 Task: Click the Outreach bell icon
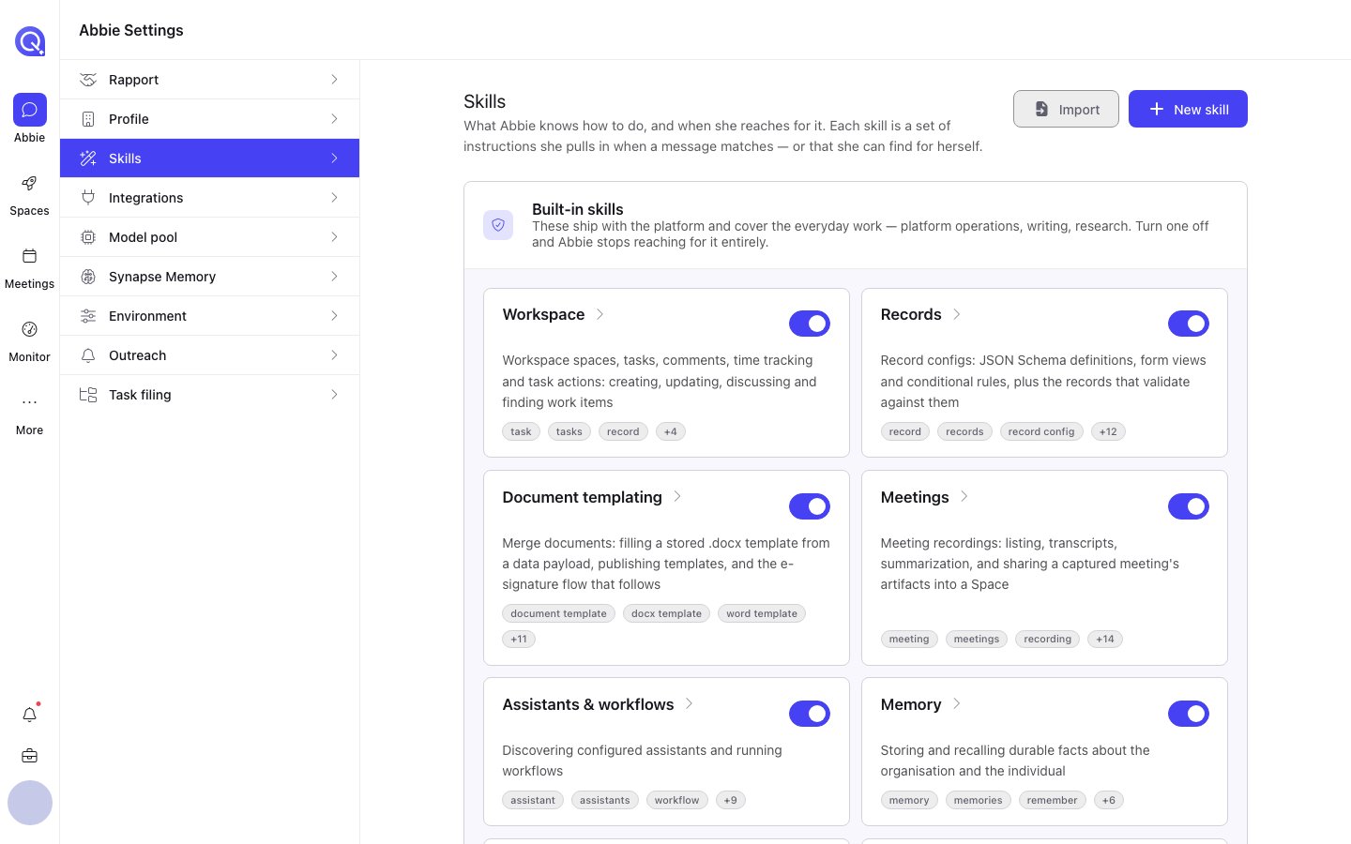(x=88, y=355)
